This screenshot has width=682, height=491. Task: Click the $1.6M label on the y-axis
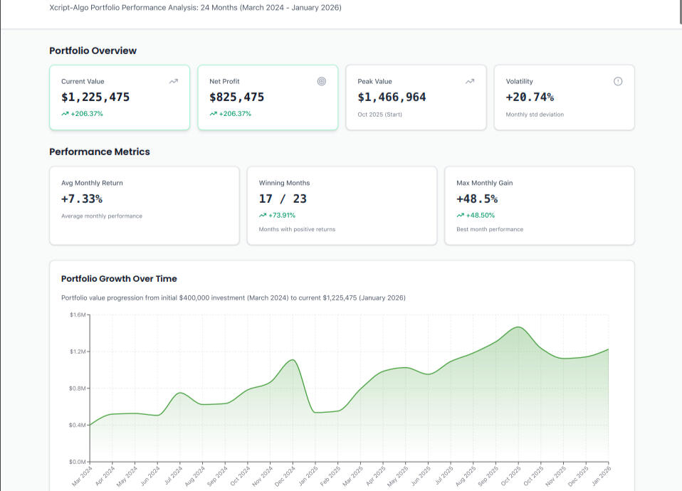coord(78,315)
